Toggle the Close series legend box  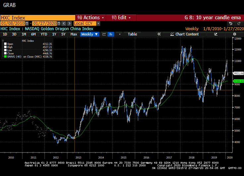point(5,53)
